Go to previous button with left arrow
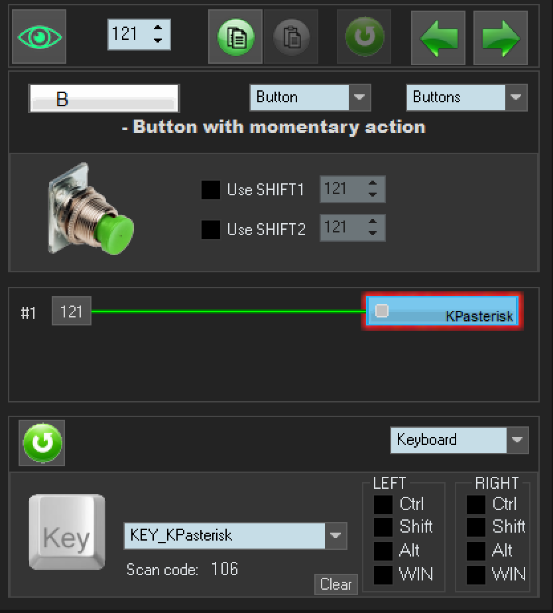The width and height of the screenshot is (553, 613). click(x=438, y=38)
